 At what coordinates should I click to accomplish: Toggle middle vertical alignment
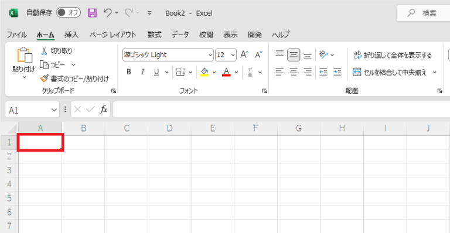294,54
